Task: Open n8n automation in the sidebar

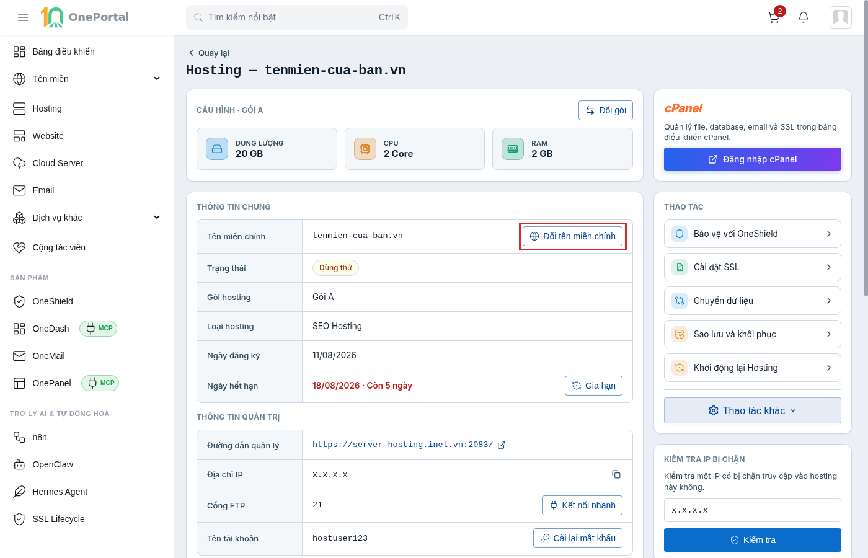Action: tap(87, 437)
